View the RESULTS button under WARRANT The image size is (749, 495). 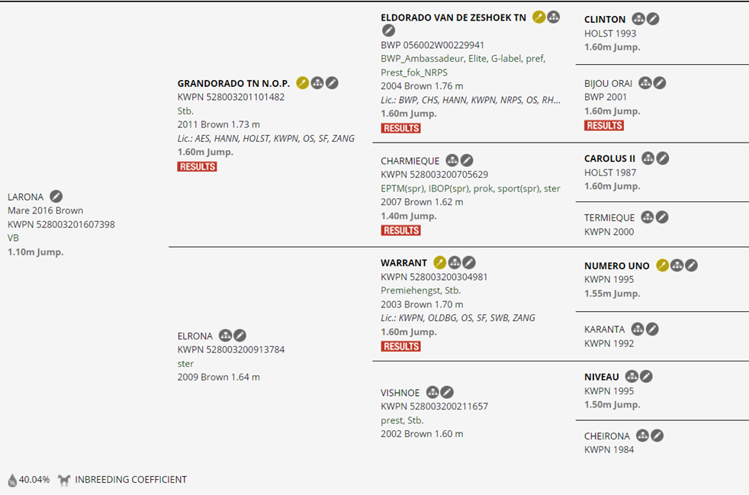pyautogui.click(x=400, y=346)
